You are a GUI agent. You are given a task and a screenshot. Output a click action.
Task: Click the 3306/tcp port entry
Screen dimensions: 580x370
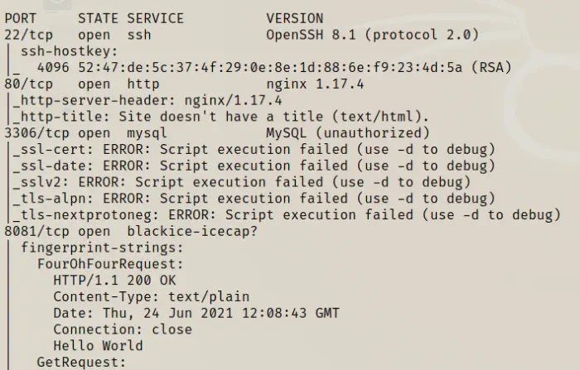pos(37,132)
